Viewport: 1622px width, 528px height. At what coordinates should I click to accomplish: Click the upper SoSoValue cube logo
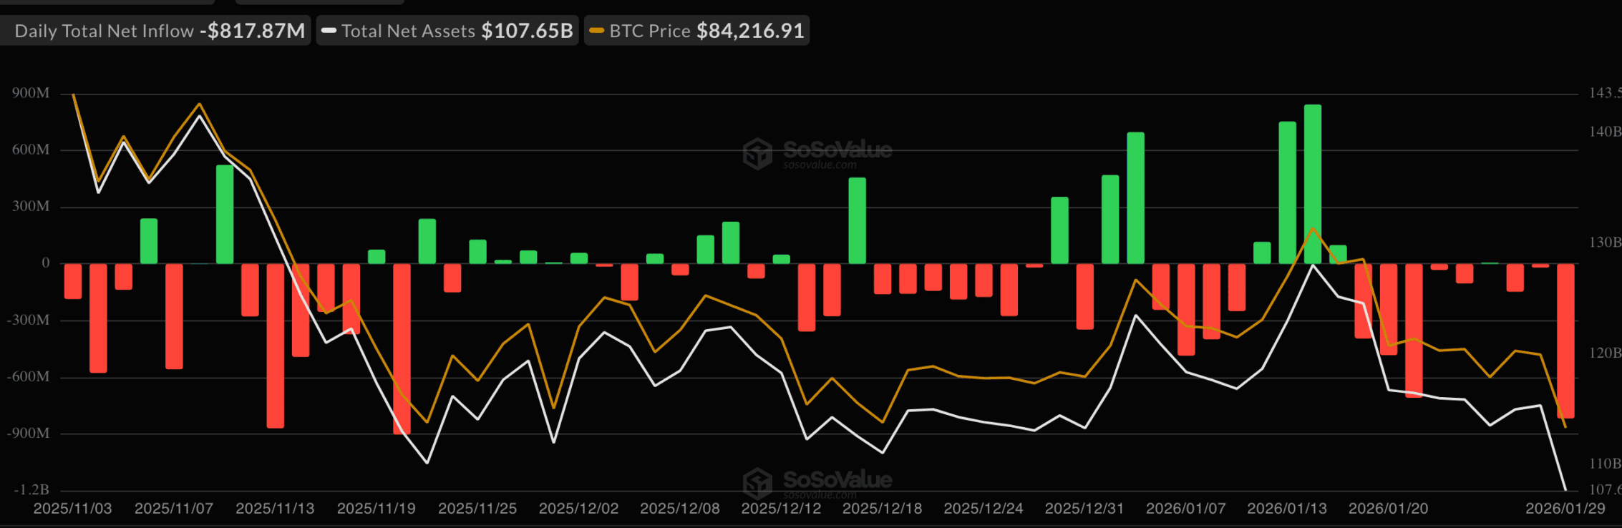(757, 153)
